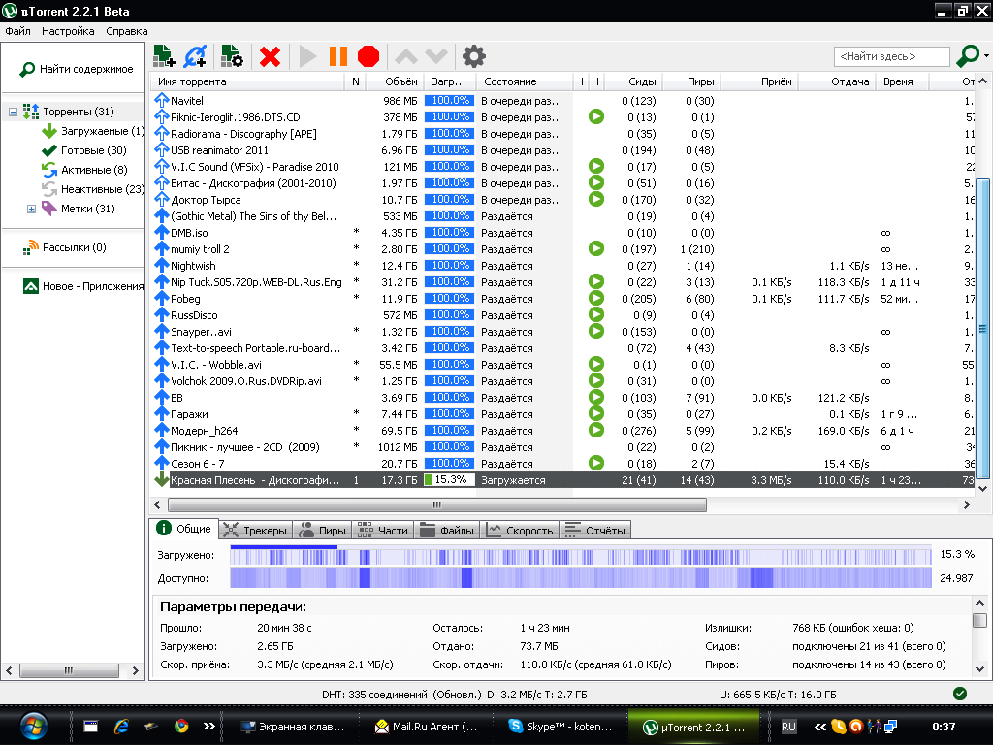Select the RSS feeds Рассылки item
Screen dimensions: 993x745
(x=74, y=247)
